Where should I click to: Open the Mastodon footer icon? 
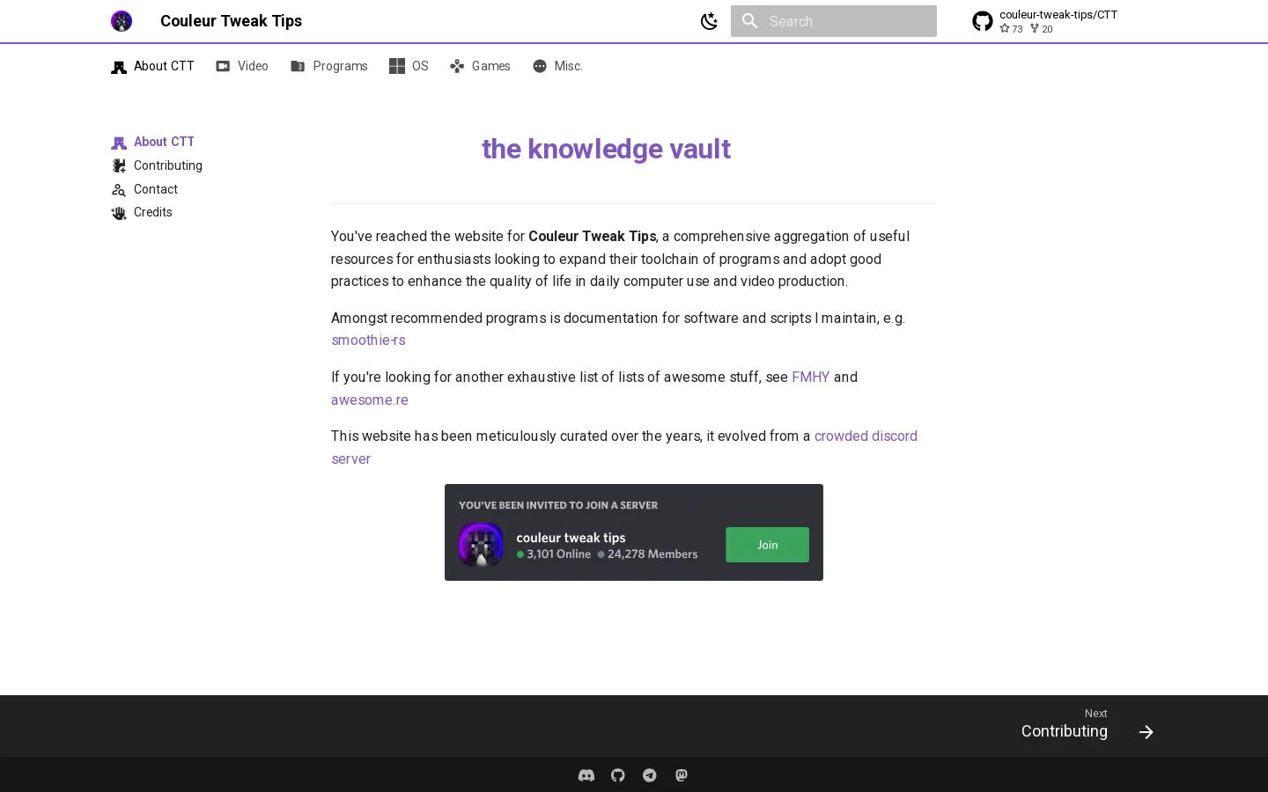click(x=682, y=775)
